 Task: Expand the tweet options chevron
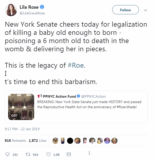146,10
